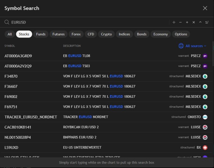Image resolution: width=214 pixels, height=168 pixels.
Task: Click description BNPPARIS EUR/USD 2
Action: (80, 137)
